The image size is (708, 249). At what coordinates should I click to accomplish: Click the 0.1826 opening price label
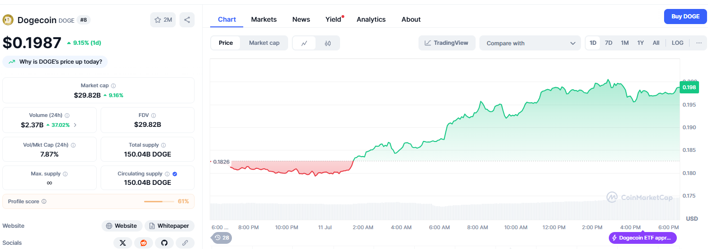pyautogui.click(x=221, y=162)
